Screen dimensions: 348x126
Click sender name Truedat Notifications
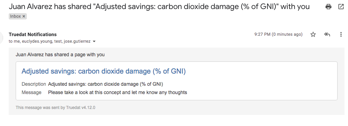click(x=33, y=34)
